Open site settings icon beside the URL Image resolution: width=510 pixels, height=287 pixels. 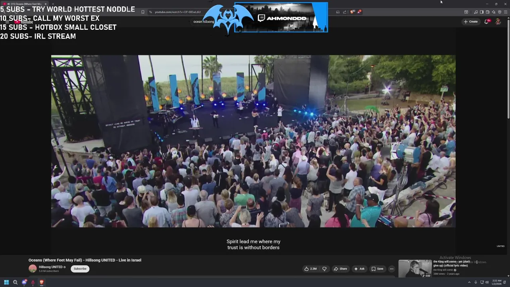coord(151,12)
